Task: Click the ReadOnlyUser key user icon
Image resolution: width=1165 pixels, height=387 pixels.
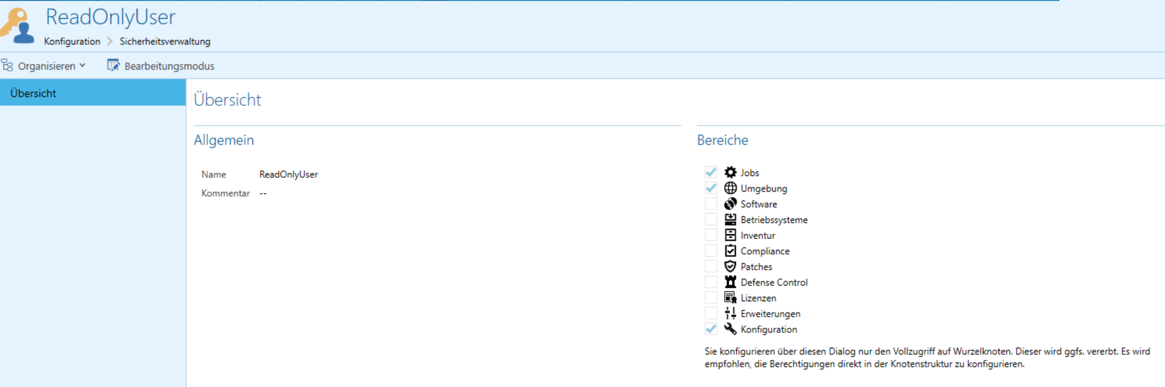Action: [18, 25]
